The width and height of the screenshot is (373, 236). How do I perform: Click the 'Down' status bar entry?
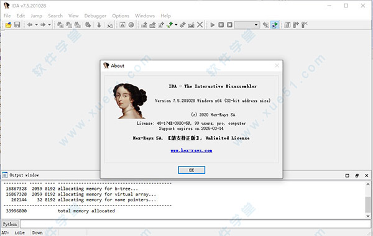click(x=37, y=233)
